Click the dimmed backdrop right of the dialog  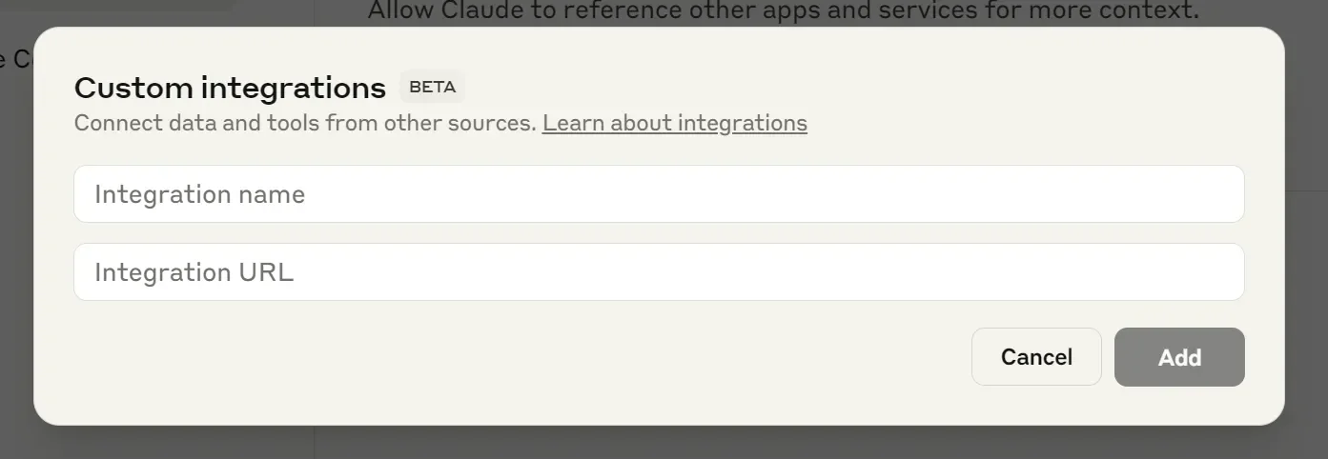tap(1307, 238)
